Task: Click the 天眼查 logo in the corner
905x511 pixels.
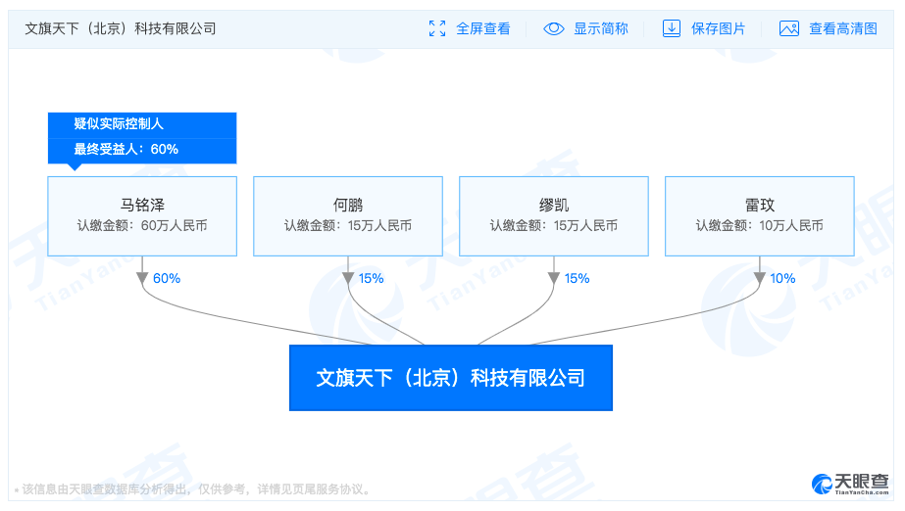Action: point(850,484)
